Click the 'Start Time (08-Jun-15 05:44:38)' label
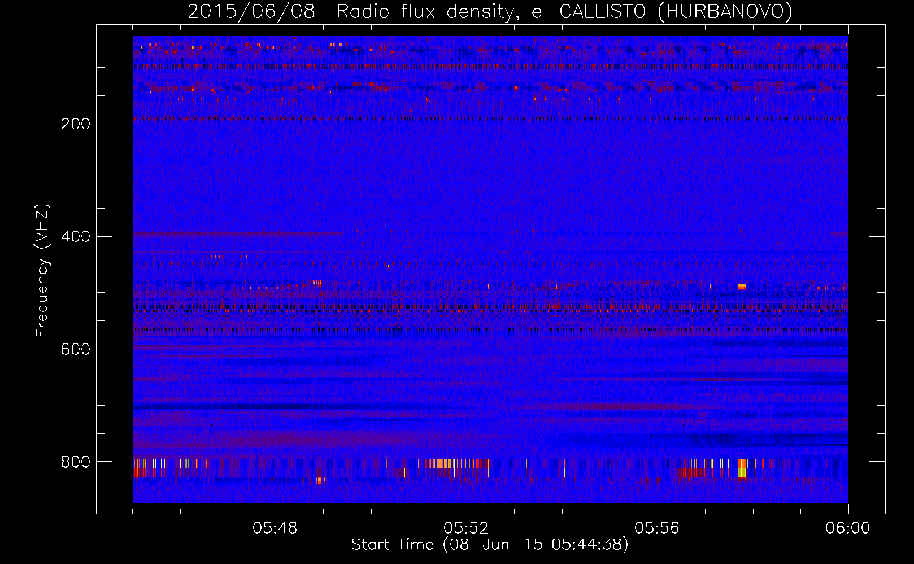914x564 pixels. (x=490, y=545)
